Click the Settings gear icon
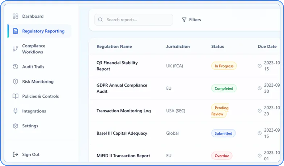 (x=15, y=126)
